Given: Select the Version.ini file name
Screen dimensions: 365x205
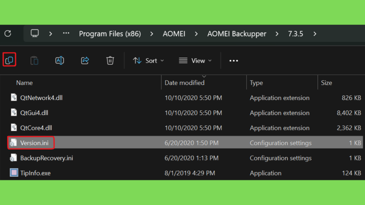Looking at the screenshot, I should 34,143.
